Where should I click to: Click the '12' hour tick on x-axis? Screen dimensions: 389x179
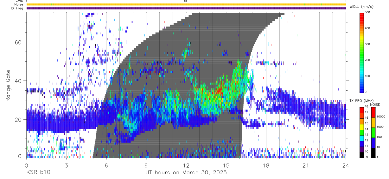(186, 165)
